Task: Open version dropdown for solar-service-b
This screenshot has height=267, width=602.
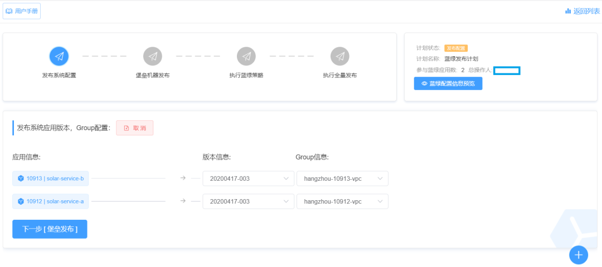Action: click(x=248, y=179)
